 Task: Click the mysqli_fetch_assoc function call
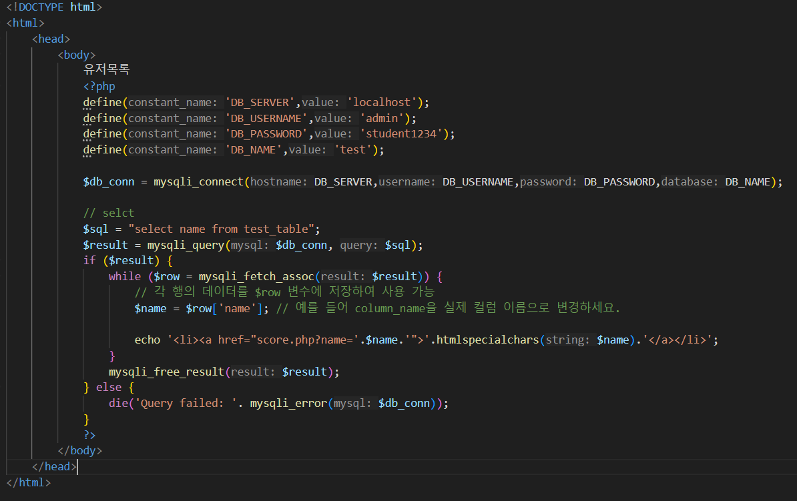pyautogui.click(x=257, y=276)
